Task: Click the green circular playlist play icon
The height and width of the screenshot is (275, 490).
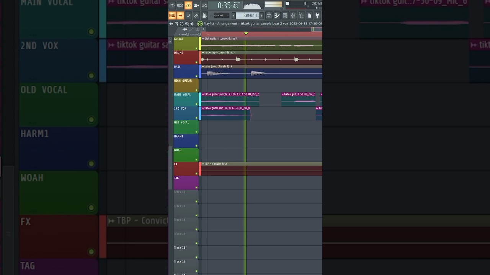Action: [200, 24]
